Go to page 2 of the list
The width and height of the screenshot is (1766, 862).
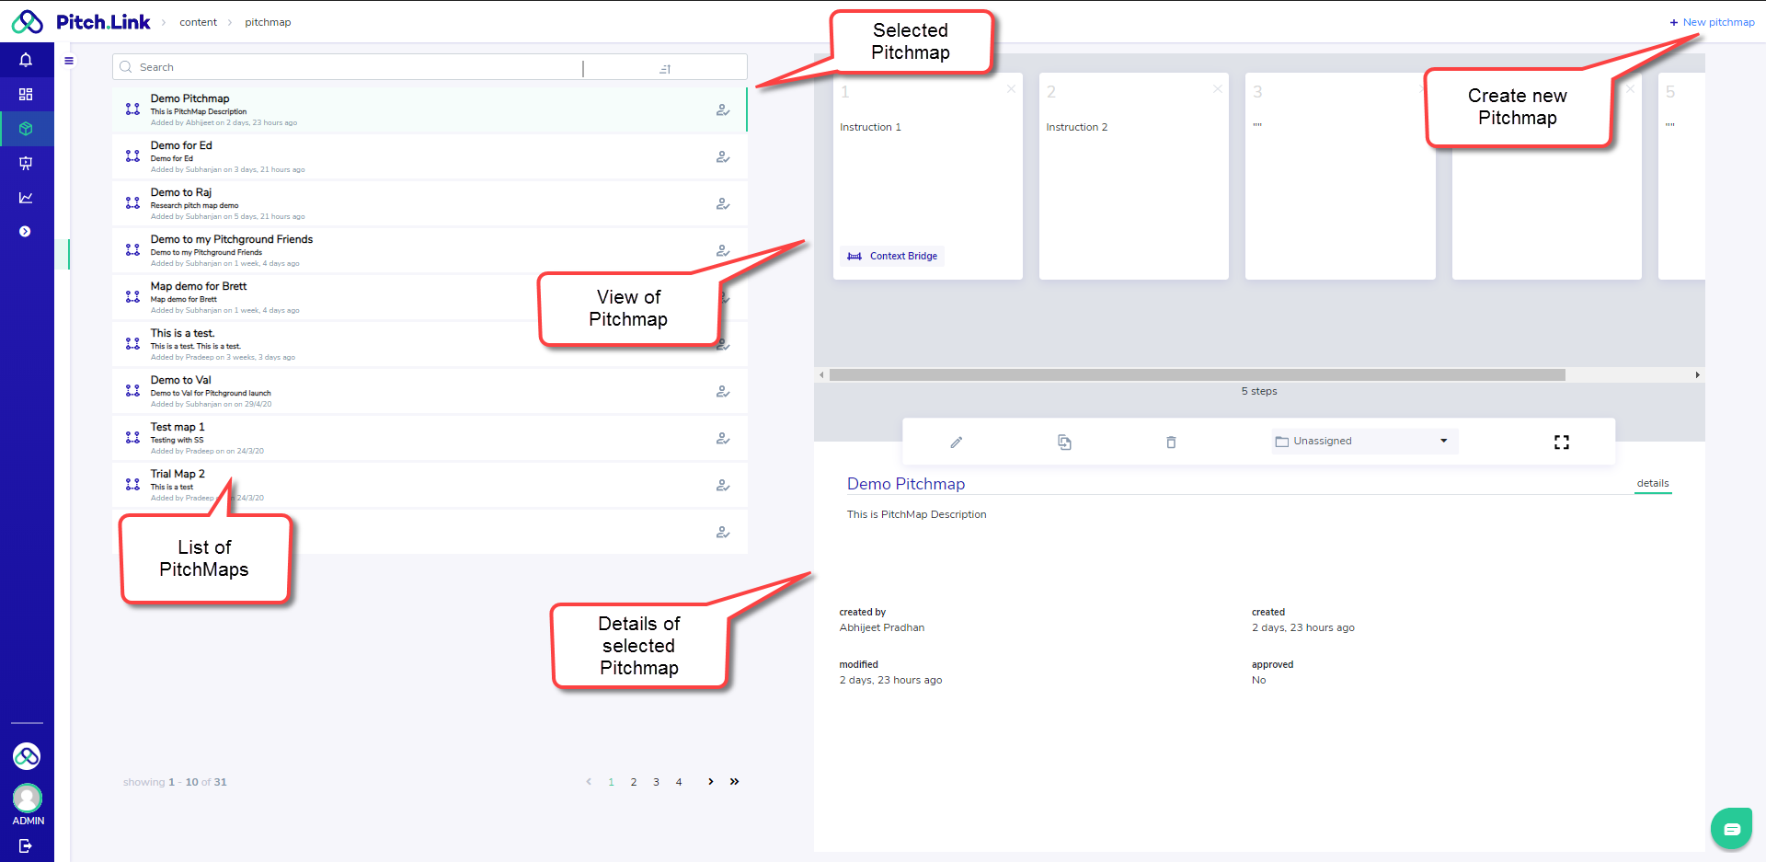(634, 782)
